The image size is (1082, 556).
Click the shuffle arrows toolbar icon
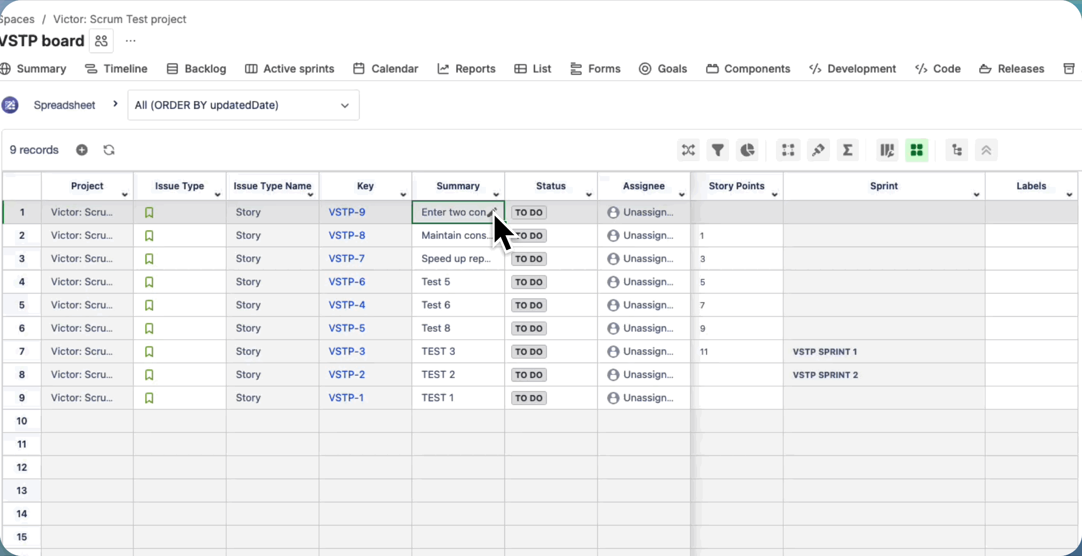pyautogui.click(x=688, y=150)
